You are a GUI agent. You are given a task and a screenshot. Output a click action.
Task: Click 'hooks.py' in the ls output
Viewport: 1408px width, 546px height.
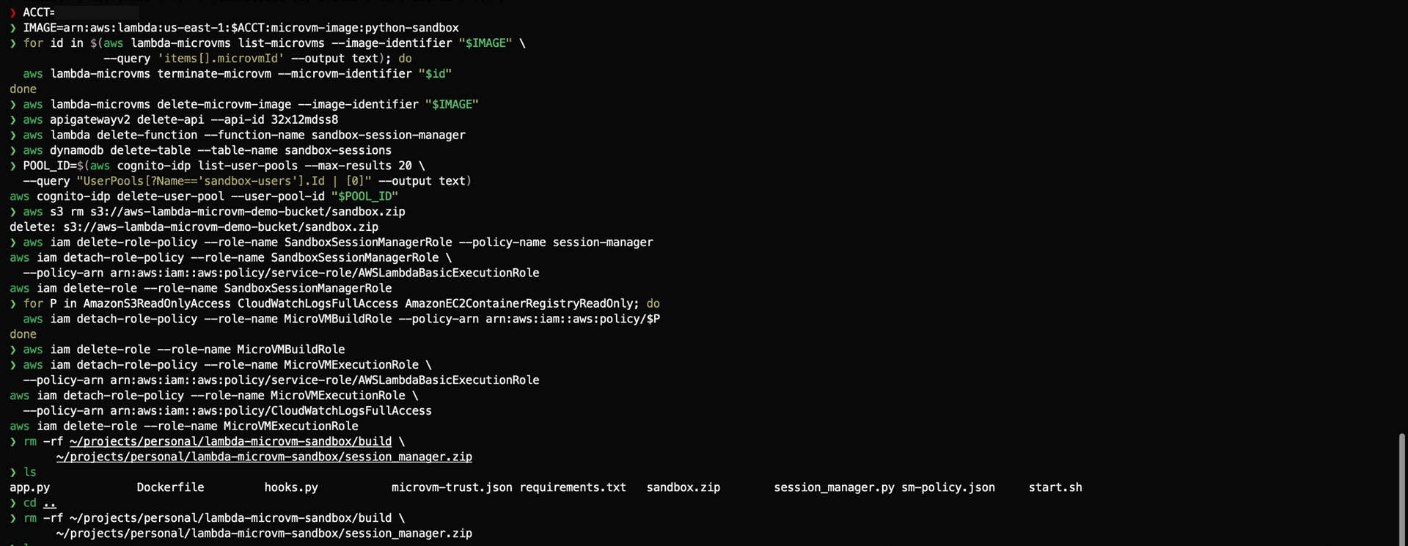click(x=291, y=487)
